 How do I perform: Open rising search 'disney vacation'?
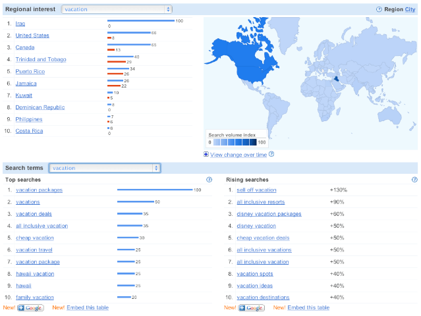pos(256,226)
